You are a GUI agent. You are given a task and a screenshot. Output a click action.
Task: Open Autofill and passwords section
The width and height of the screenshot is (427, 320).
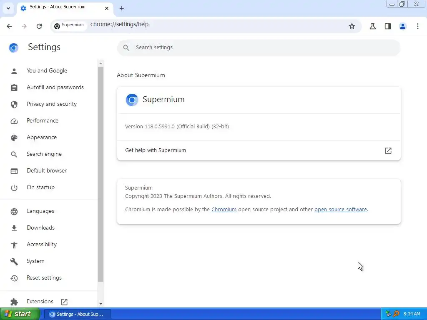pyautogui.click(x=55, y=87)
